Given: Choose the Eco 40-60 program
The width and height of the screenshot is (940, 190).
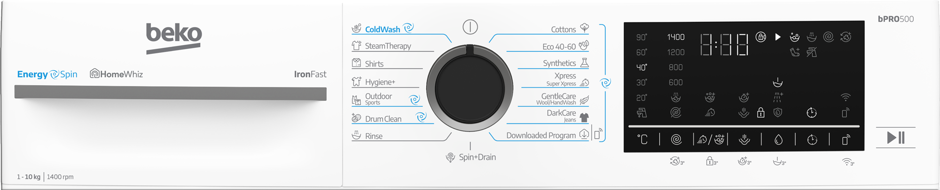Looking at the screenshot, I should tap(565, 46).
